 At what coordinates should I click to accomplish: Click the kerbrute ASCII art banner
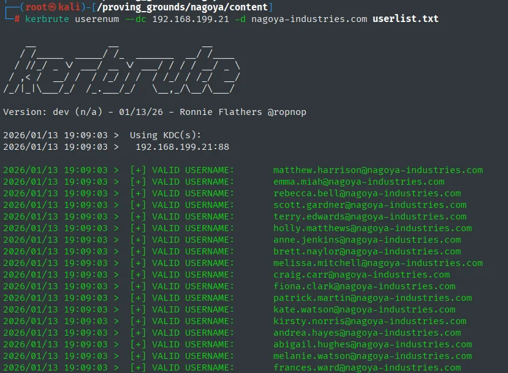point(122,69)
